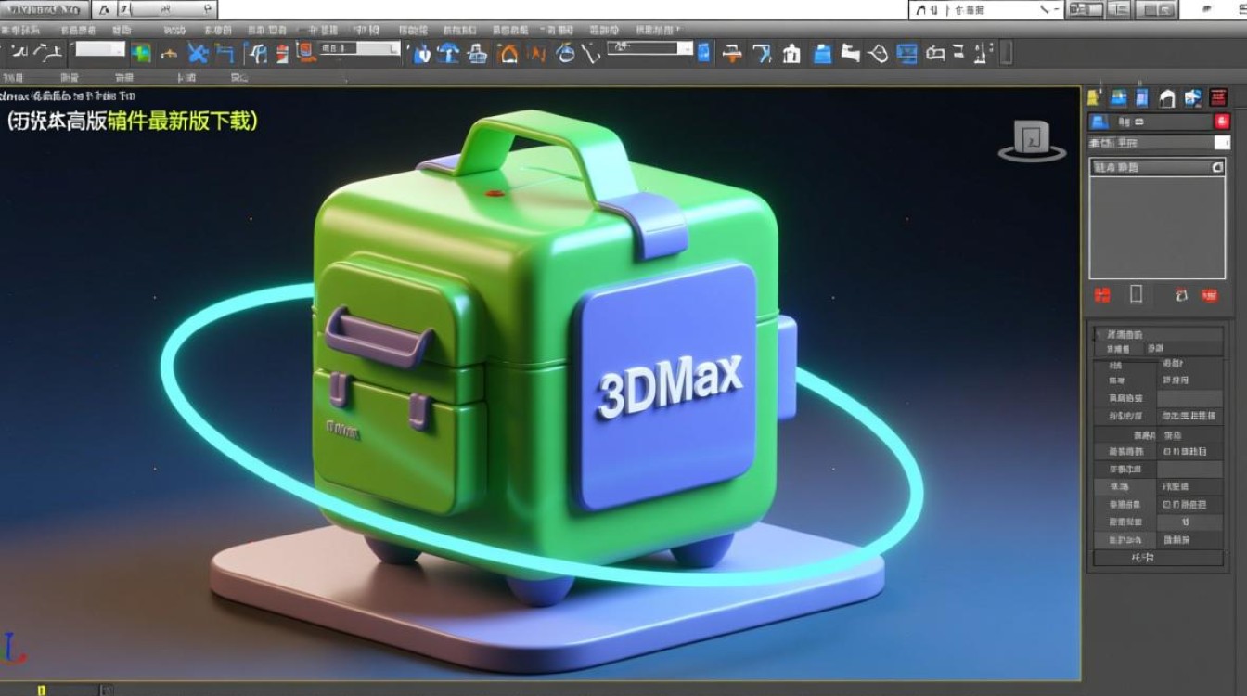This screenshot has height=696, width=1247.
Task: Click the white color swatch field under the rollout
Action: 1223,142
